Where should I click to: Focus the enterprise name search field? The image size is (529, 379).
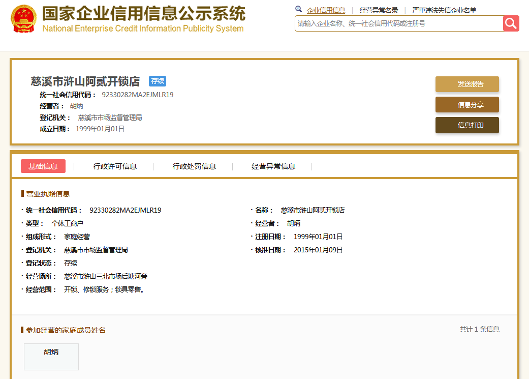[x=399, y=23]
